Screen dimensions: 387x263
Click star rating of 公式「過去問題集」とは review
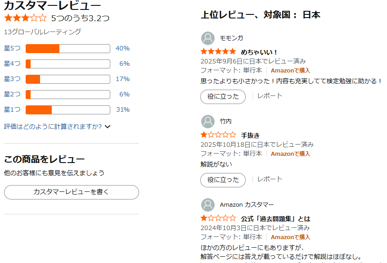point(218,218)
